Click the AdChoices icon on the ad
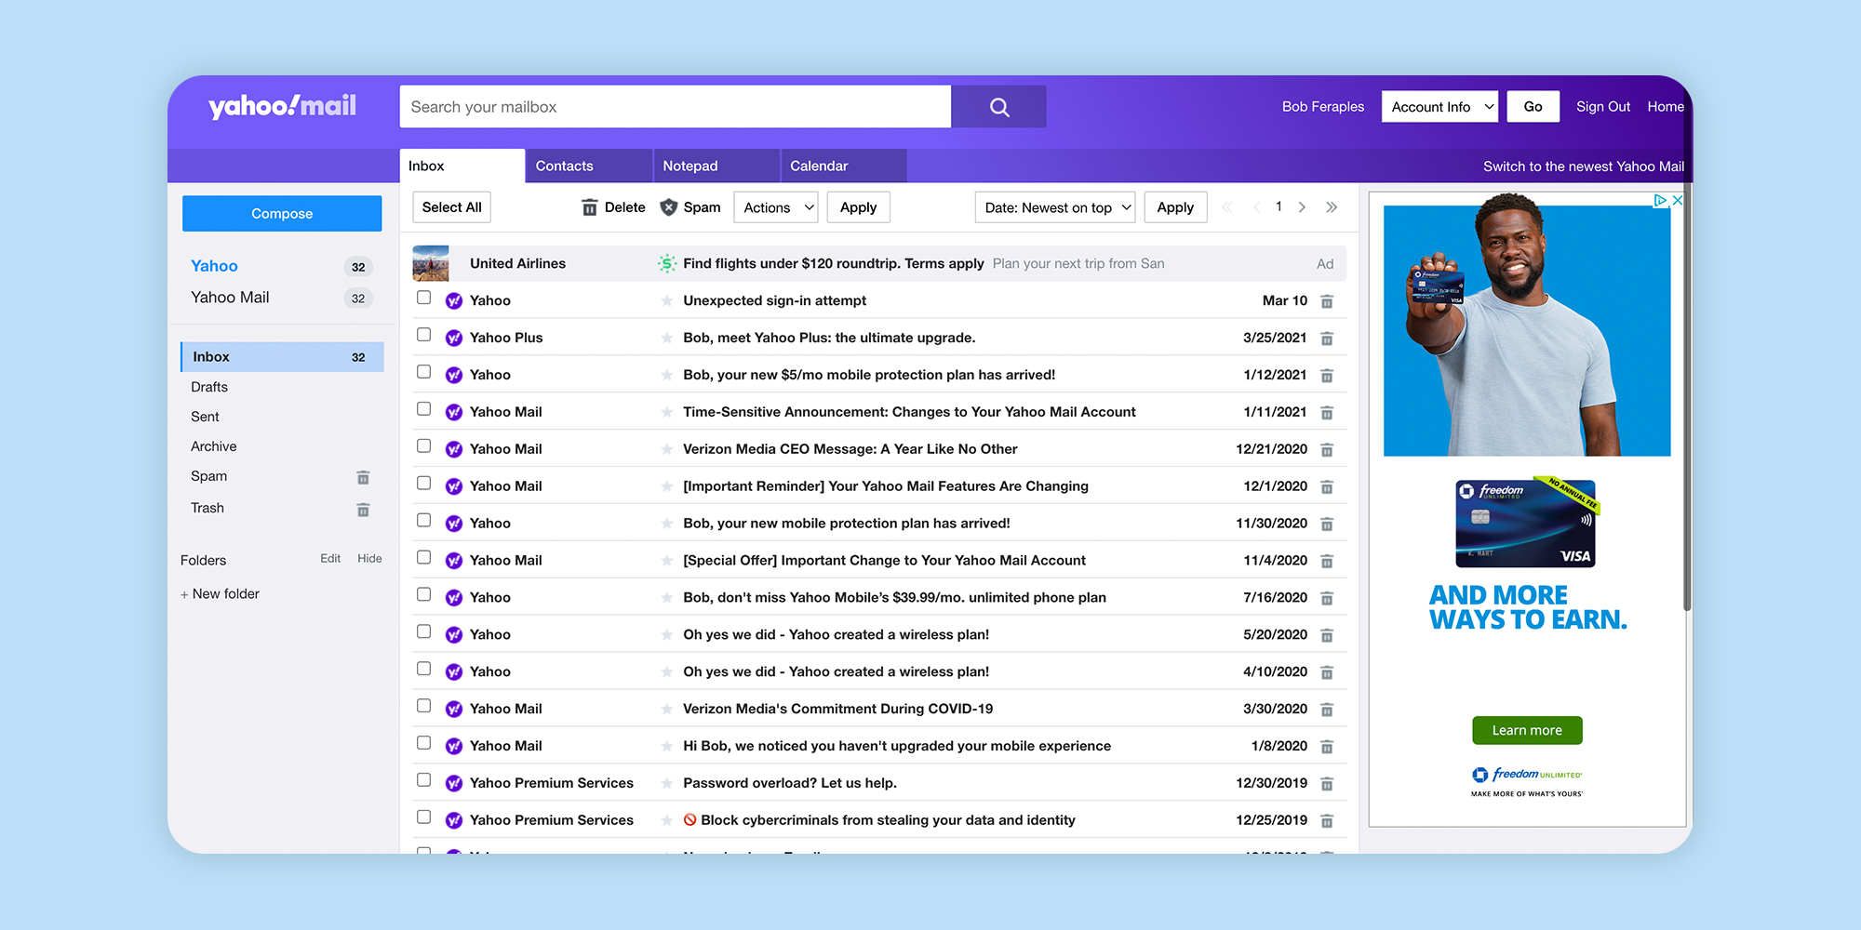 click(x=1660, y=200)
